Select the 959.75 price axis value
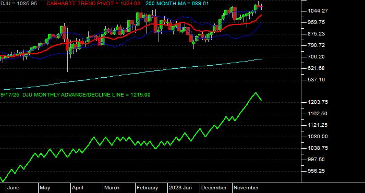Image resolution: width=365 pixels, height=193 pixels. click(318, 22)
